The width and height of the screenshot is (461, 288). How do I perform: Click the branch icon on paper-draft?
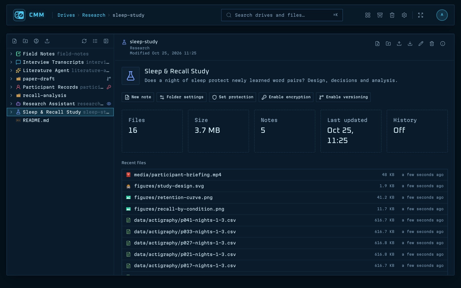pyautogui.click(x=109, y=79)
